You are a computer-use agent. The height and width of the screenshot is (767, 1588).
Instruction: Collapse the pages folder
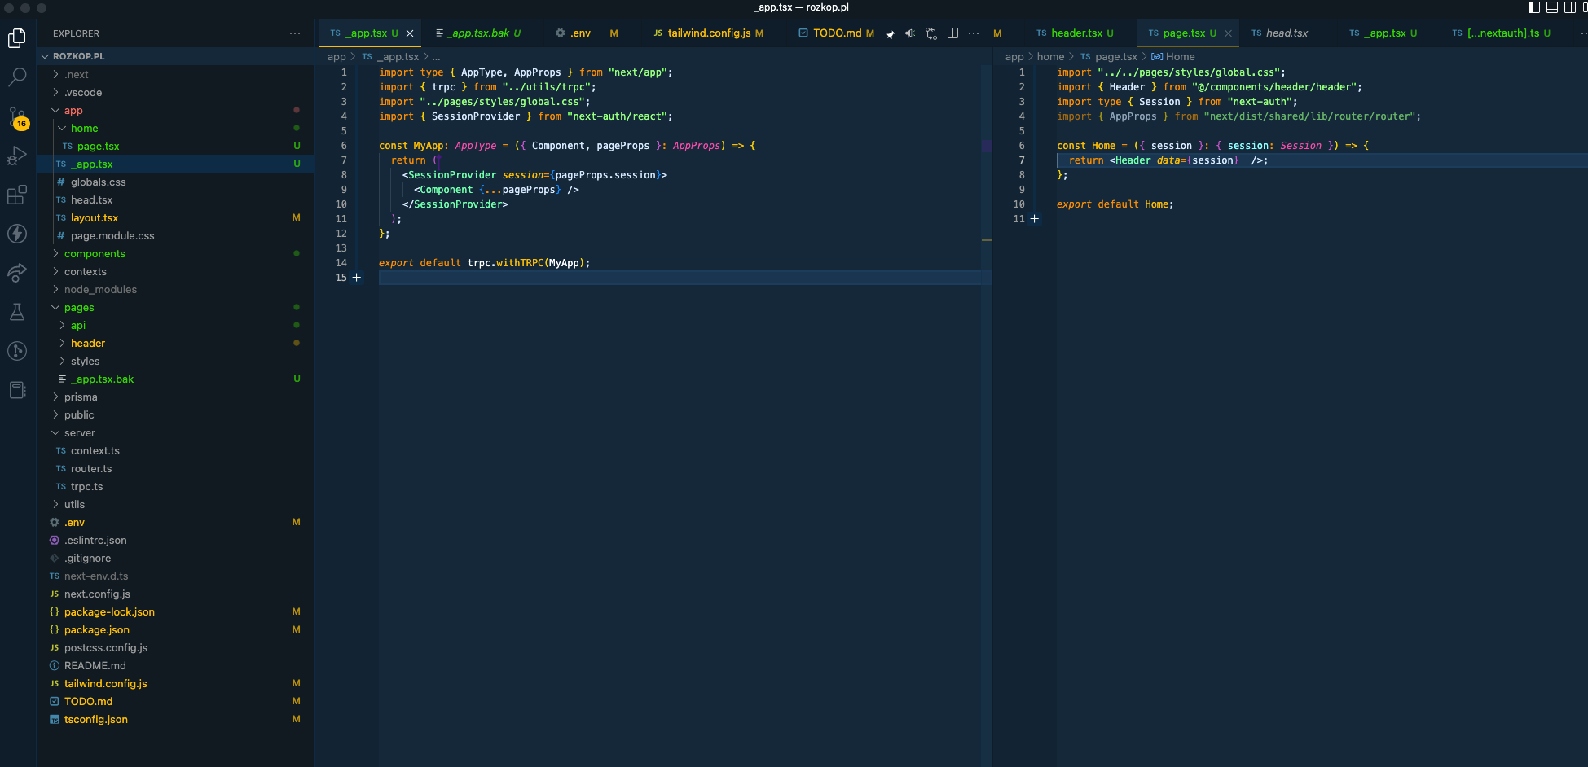[79, 308]
